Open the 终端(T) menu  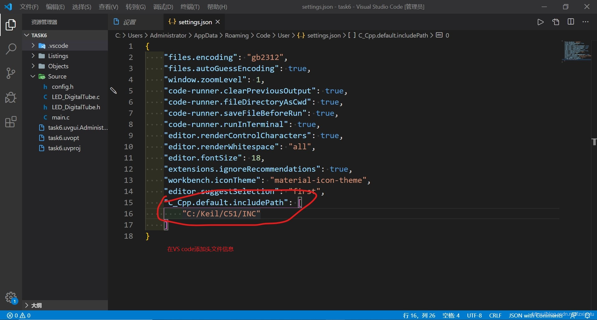pos(190,7)
